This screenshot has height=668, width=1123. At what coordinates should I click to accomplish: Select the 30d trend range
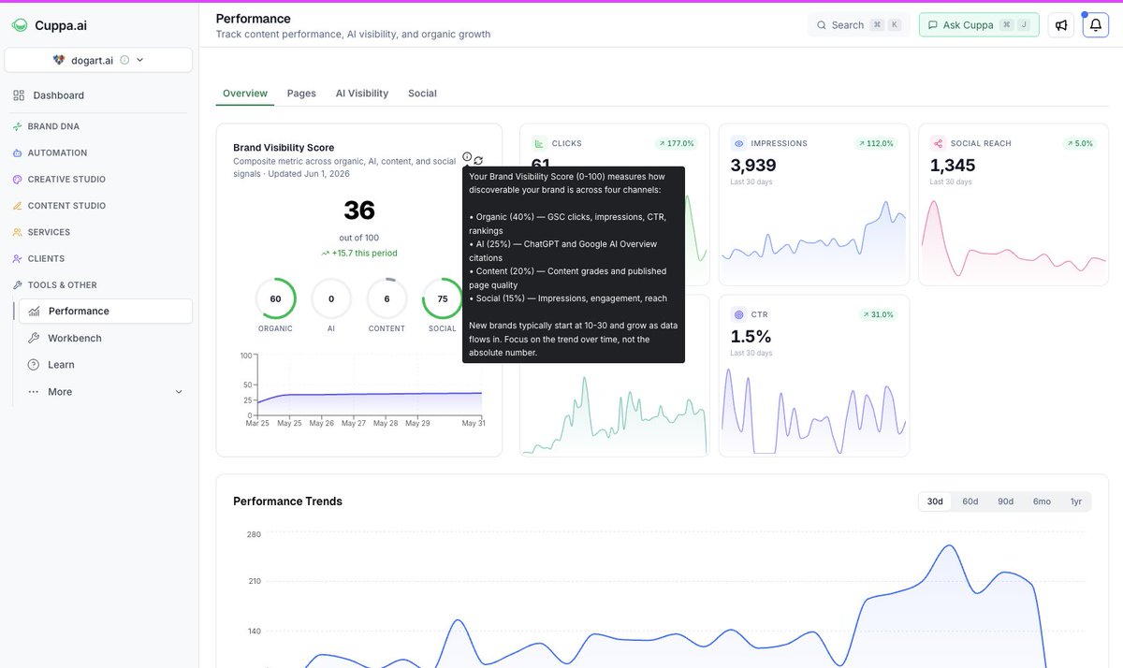tap(935, 501)
